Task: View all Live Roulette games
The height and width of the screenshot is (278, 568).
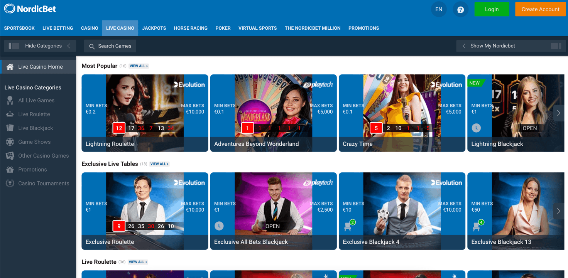Action: pos(138,262)
